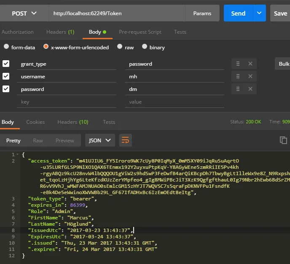Copy the response body to clipboard
This screenshot has width=290, height=264.
[x=283, y=140]
